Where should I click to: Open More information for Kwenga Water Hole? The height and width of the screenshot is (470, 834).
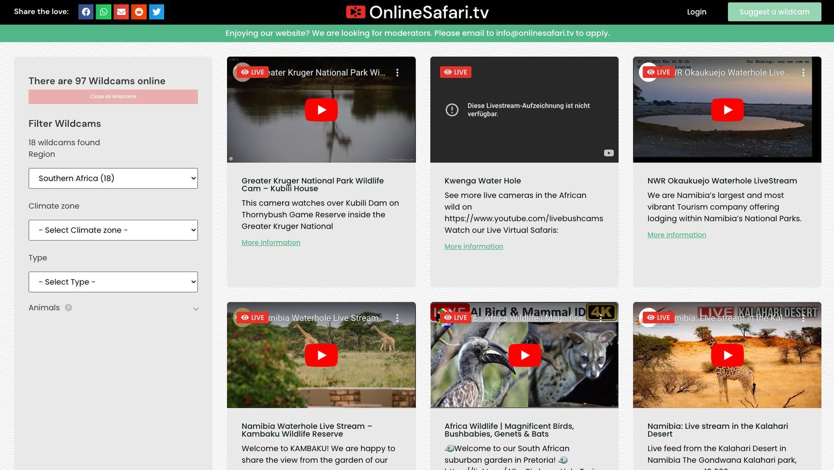click(474, 247)
